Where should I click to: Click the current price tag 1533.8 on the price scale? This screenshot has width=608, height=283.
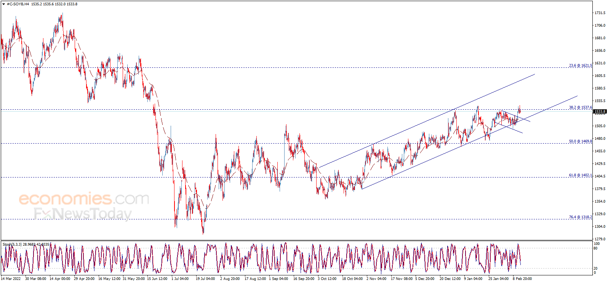600,112
